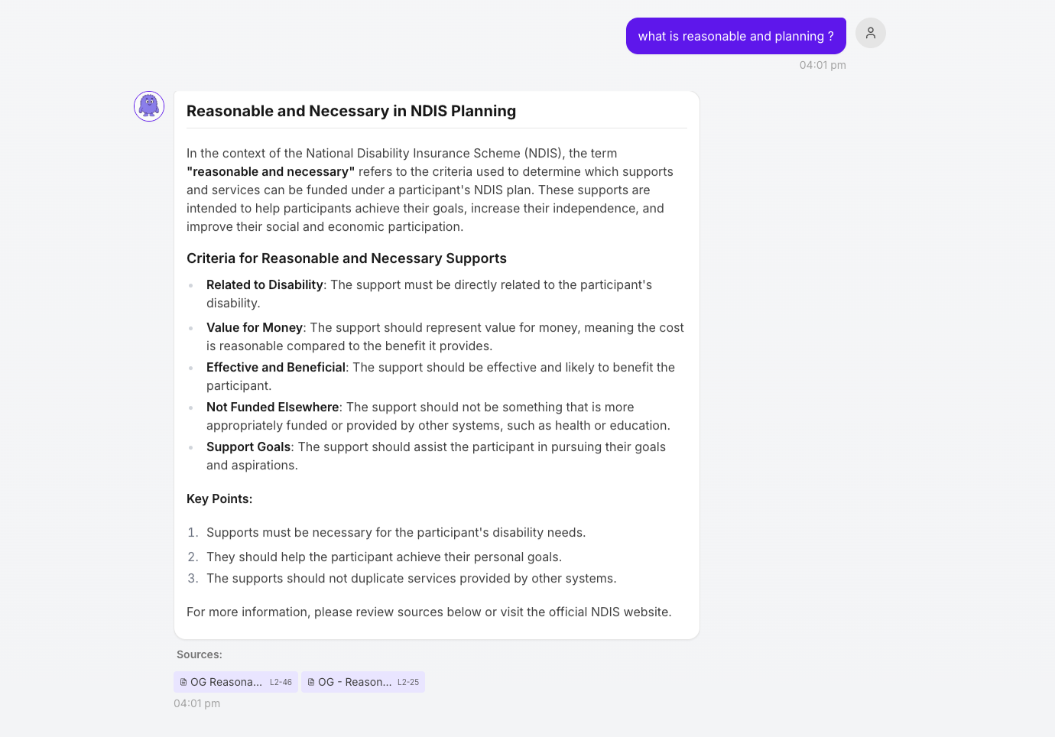The image size is (1055, 737).
Task: Select the L2-25 citation badge
Action: coord(406,681)
